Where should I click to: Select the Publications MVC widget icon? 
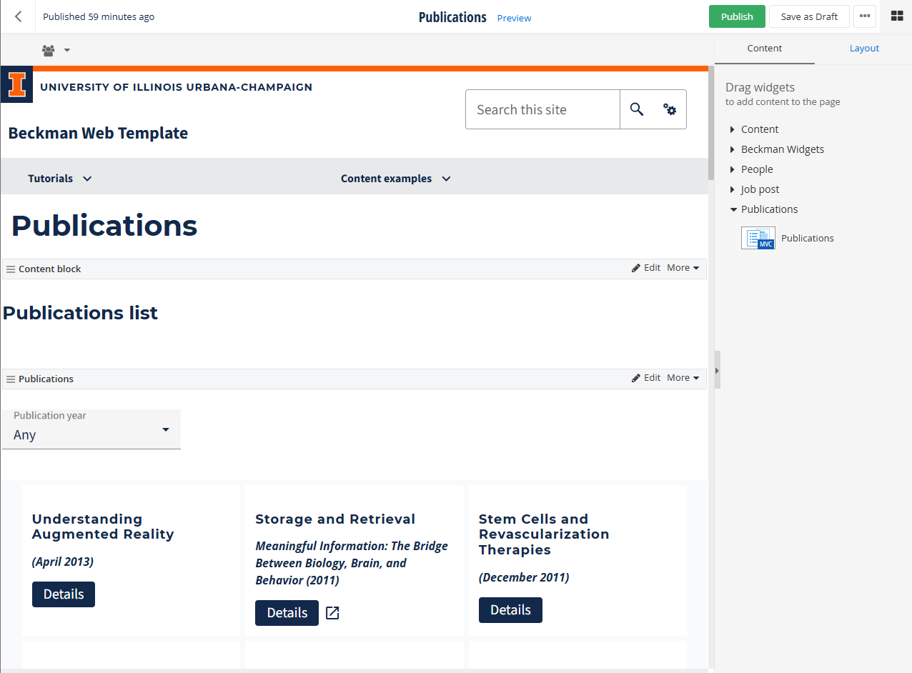pyautogui.click(x=758, y=237)
